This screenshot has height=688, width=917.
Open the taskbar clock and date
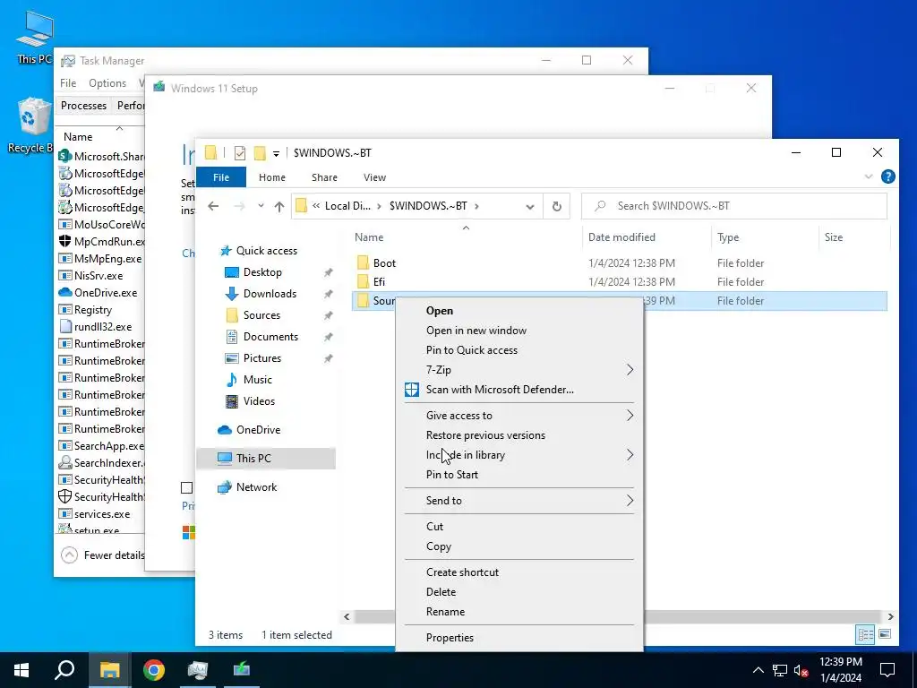[840, 670]
